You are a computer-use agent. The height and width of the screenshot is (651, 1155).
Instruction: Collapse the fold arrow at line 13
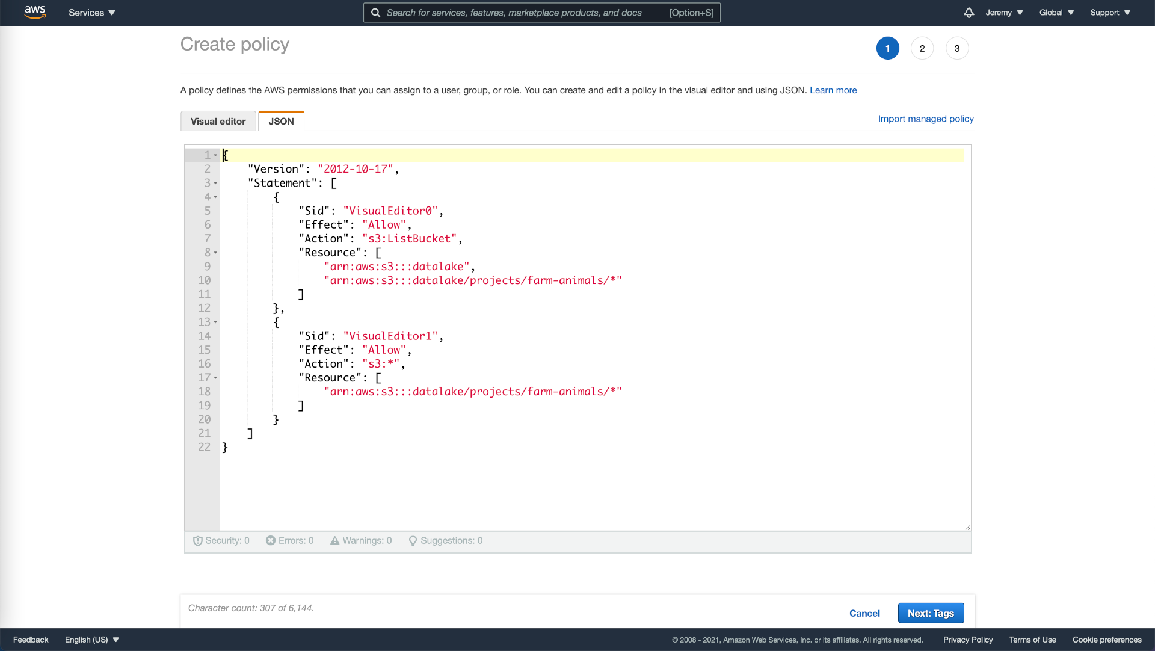click(215, 322)
